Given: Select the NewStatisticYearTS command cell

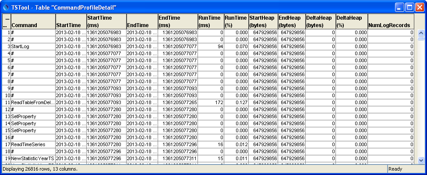Looking at the screenshot, I should pos(33,158).
